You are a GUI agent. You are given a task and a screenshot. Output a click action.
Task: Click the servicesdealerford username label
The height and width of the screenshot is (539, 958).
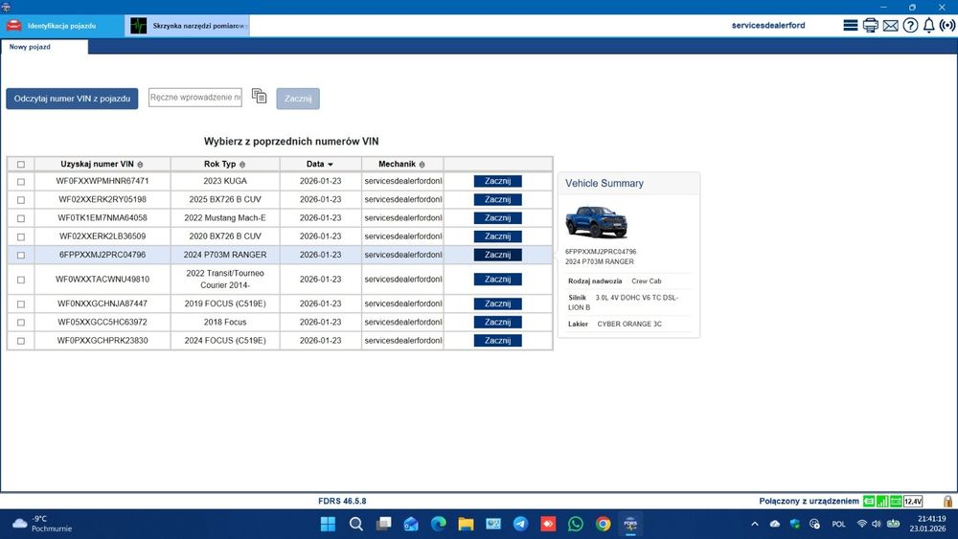point(768,25)
